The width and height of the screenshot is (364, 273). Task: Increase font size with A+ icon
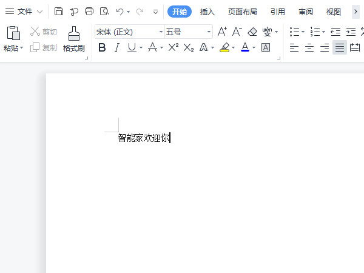[222, 32]
